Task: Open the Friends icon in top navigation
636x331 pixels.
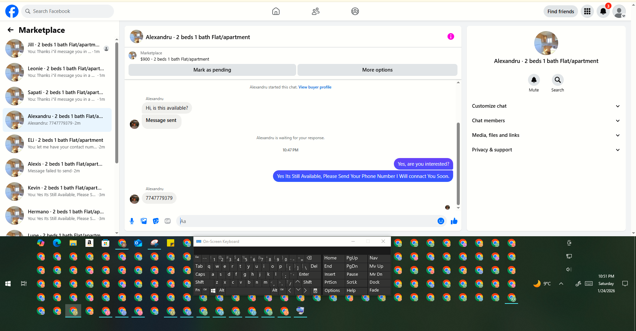Action: [x=316, y=11]
